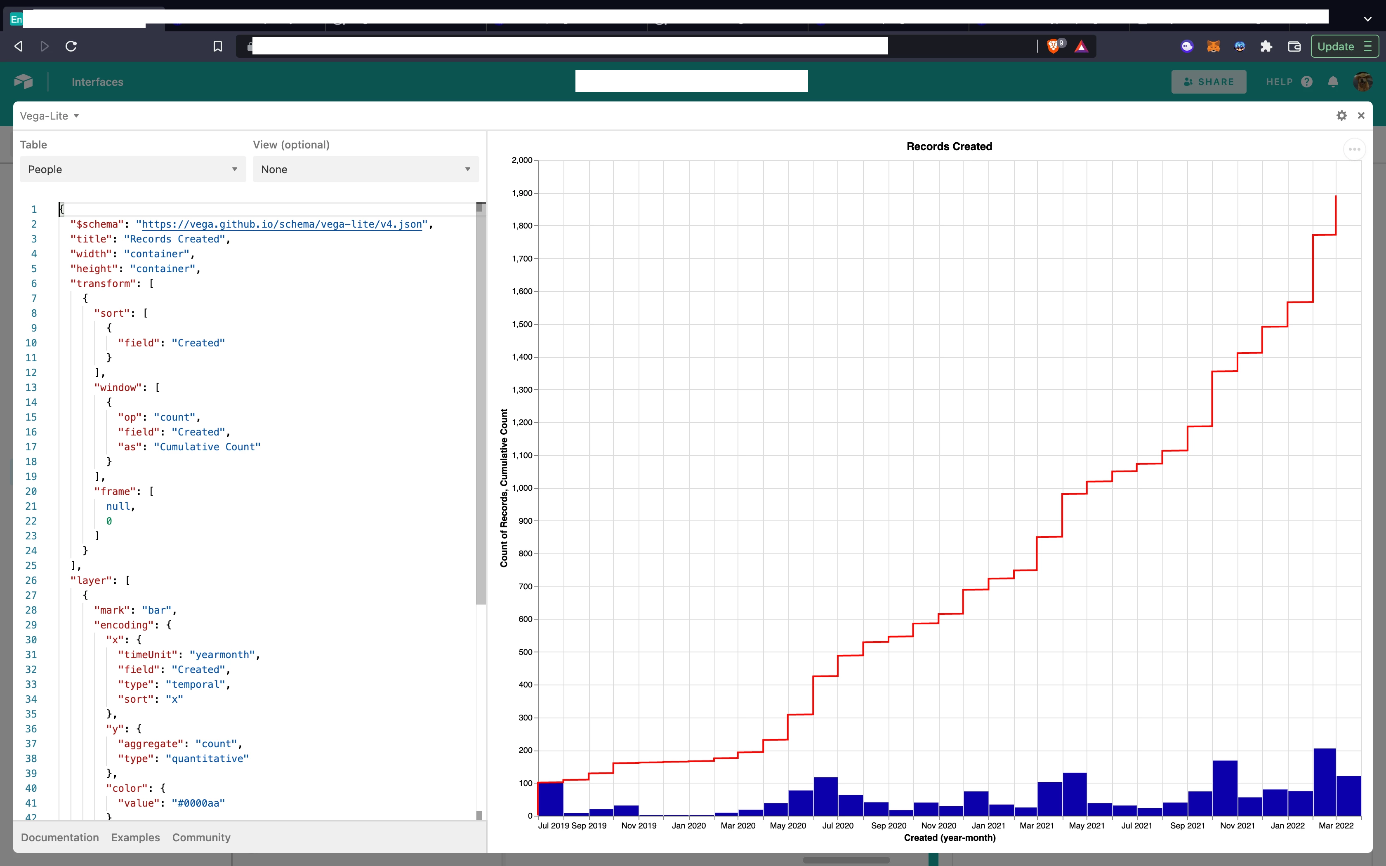Open the MetaMask extension icon
The image size is (1386, 866).
point(1213,46)
